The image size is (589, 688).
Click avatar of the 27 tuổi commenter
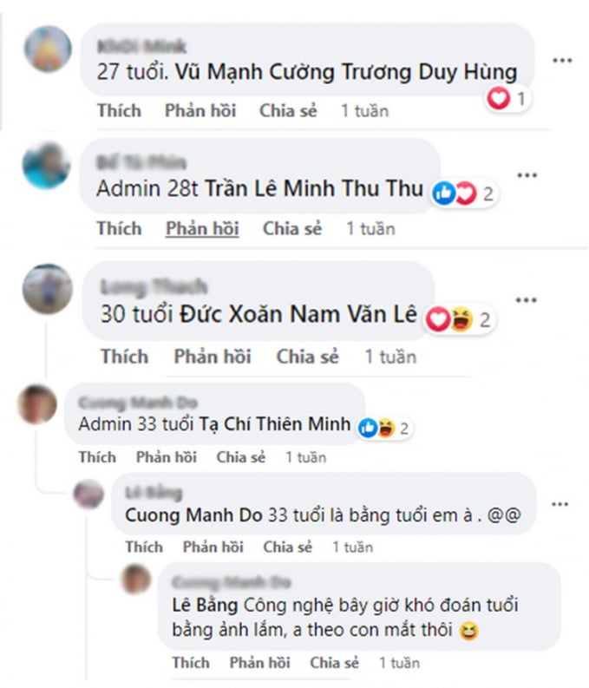(48, 49)
